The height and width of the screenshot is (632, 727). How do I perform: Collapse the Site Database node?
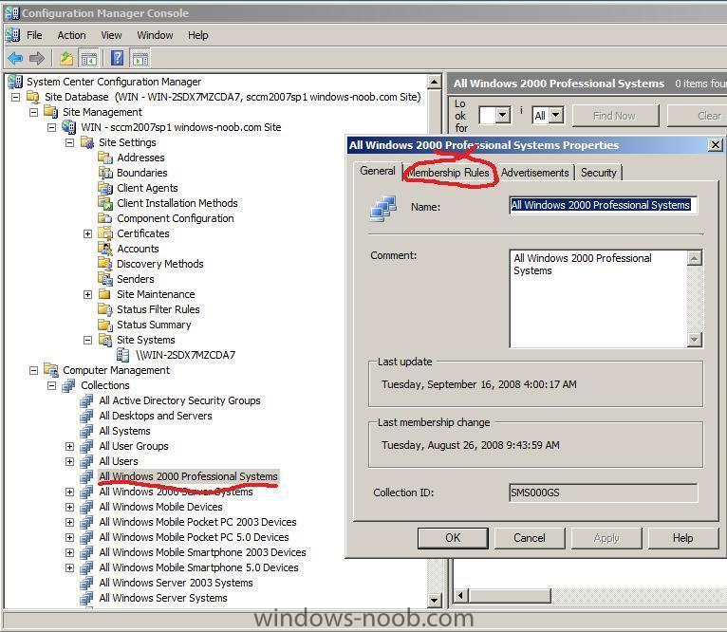click(16, 98)
